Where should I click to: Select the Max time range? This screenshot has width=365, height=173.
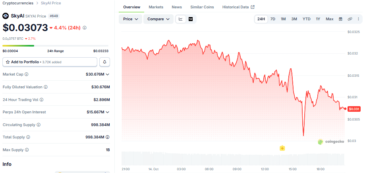329,19
